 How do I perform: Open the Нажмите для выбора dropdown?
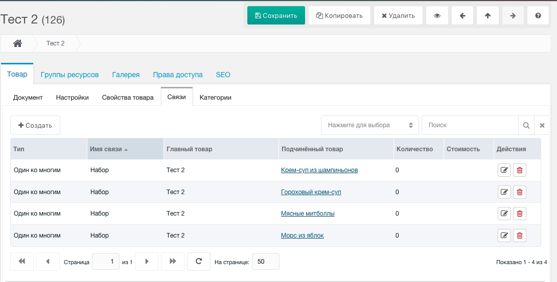point(369,125)
